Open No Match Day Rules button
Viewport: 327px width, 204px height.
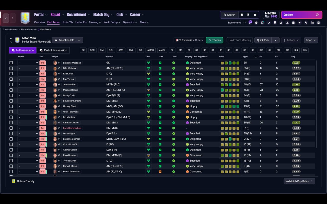click(x=299, y=181)
